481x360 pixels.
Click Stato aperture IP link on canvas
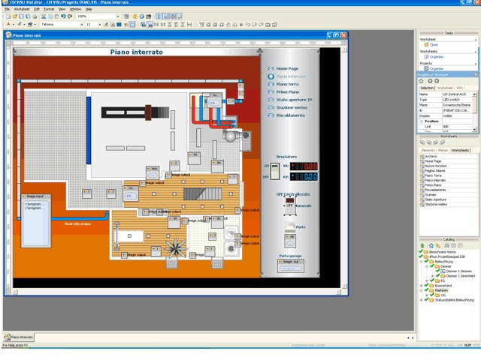click(x=294, y=100)
